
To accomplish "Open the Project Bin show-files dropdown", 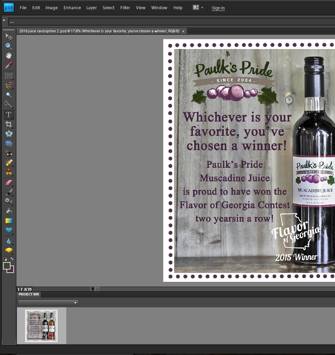I will coord(48,303).
